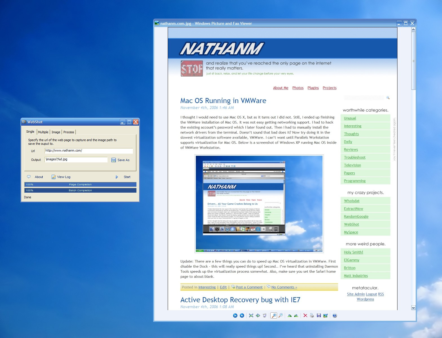This screenshot has height=338, width=442.
Task: Click the picture icon in the viewer title bar
Action: tap(157, 23)
